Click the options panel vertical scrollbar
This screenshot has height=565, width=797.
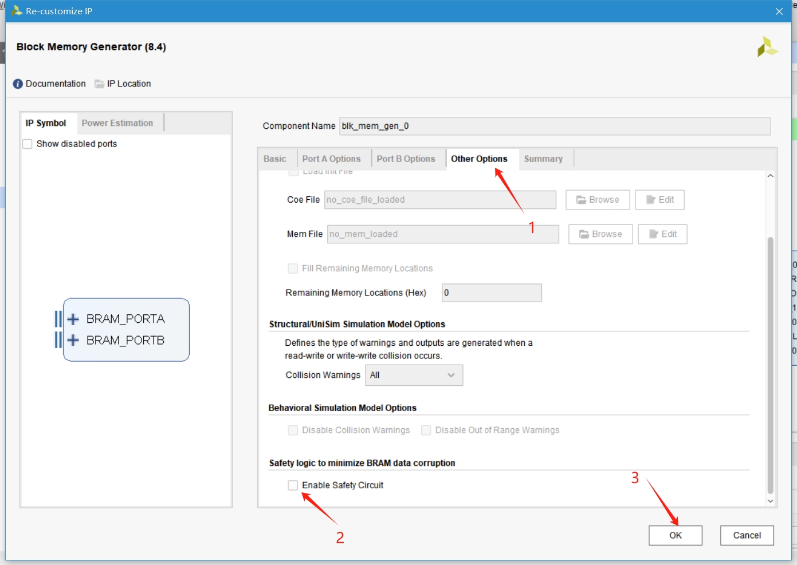point(770,365)
